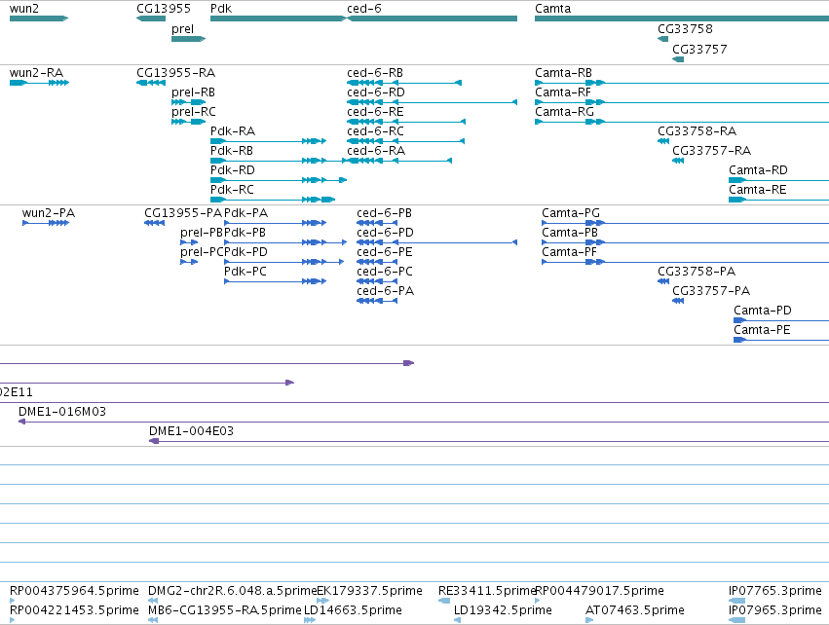
Task: Select the CG13955-RA transcript
Action: pos(151,83)
